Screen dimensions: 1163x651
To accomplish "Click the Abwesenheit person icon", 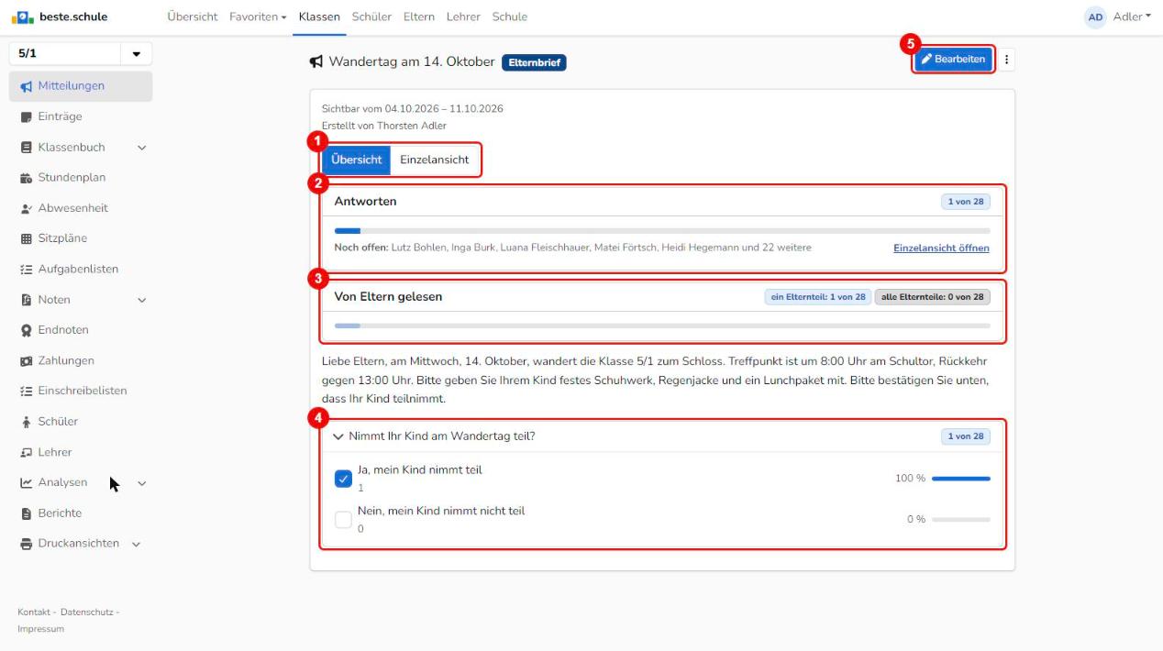I will (x=26, y=208).
